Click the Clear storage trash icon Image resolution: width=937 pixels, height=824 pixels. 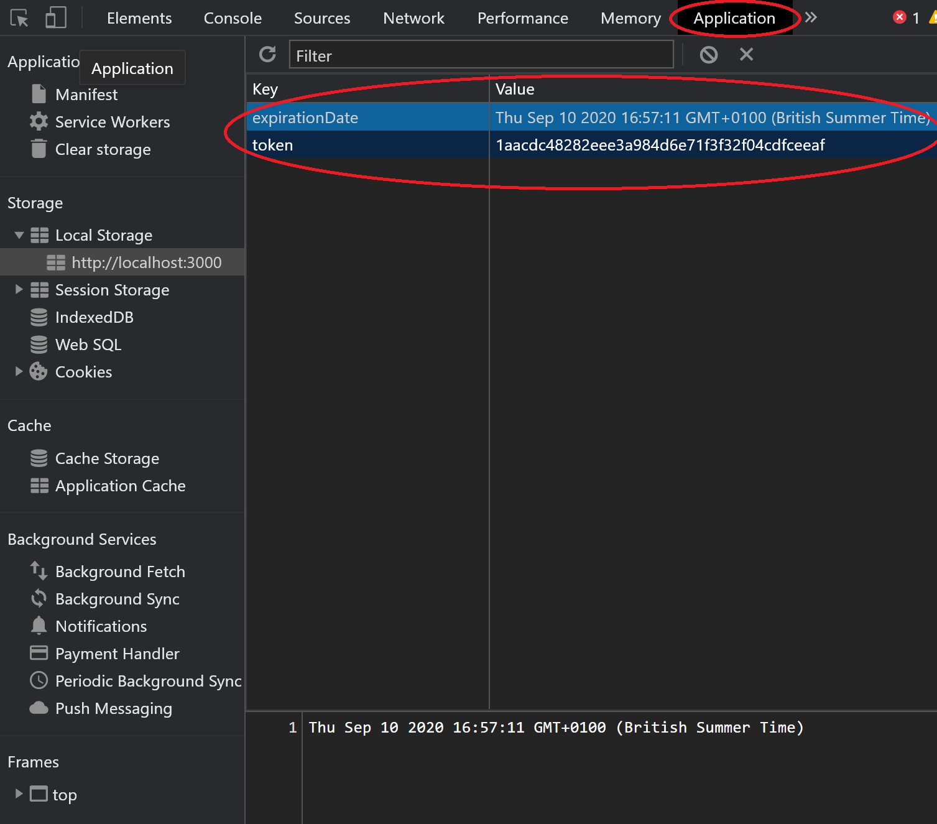pos(39,149)
